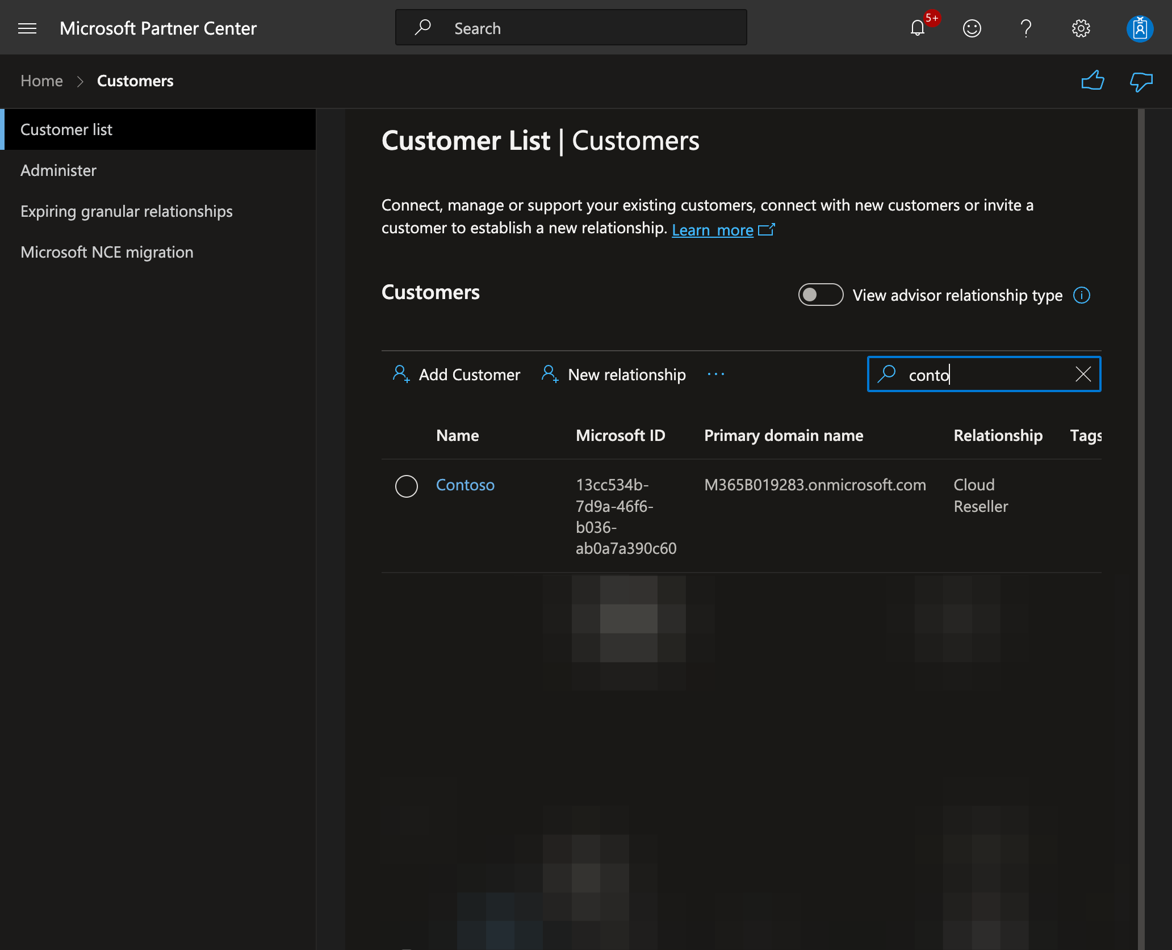Screen dimensions: 1172x950
Task: Open the notifications bell
Action: point(918,28)
